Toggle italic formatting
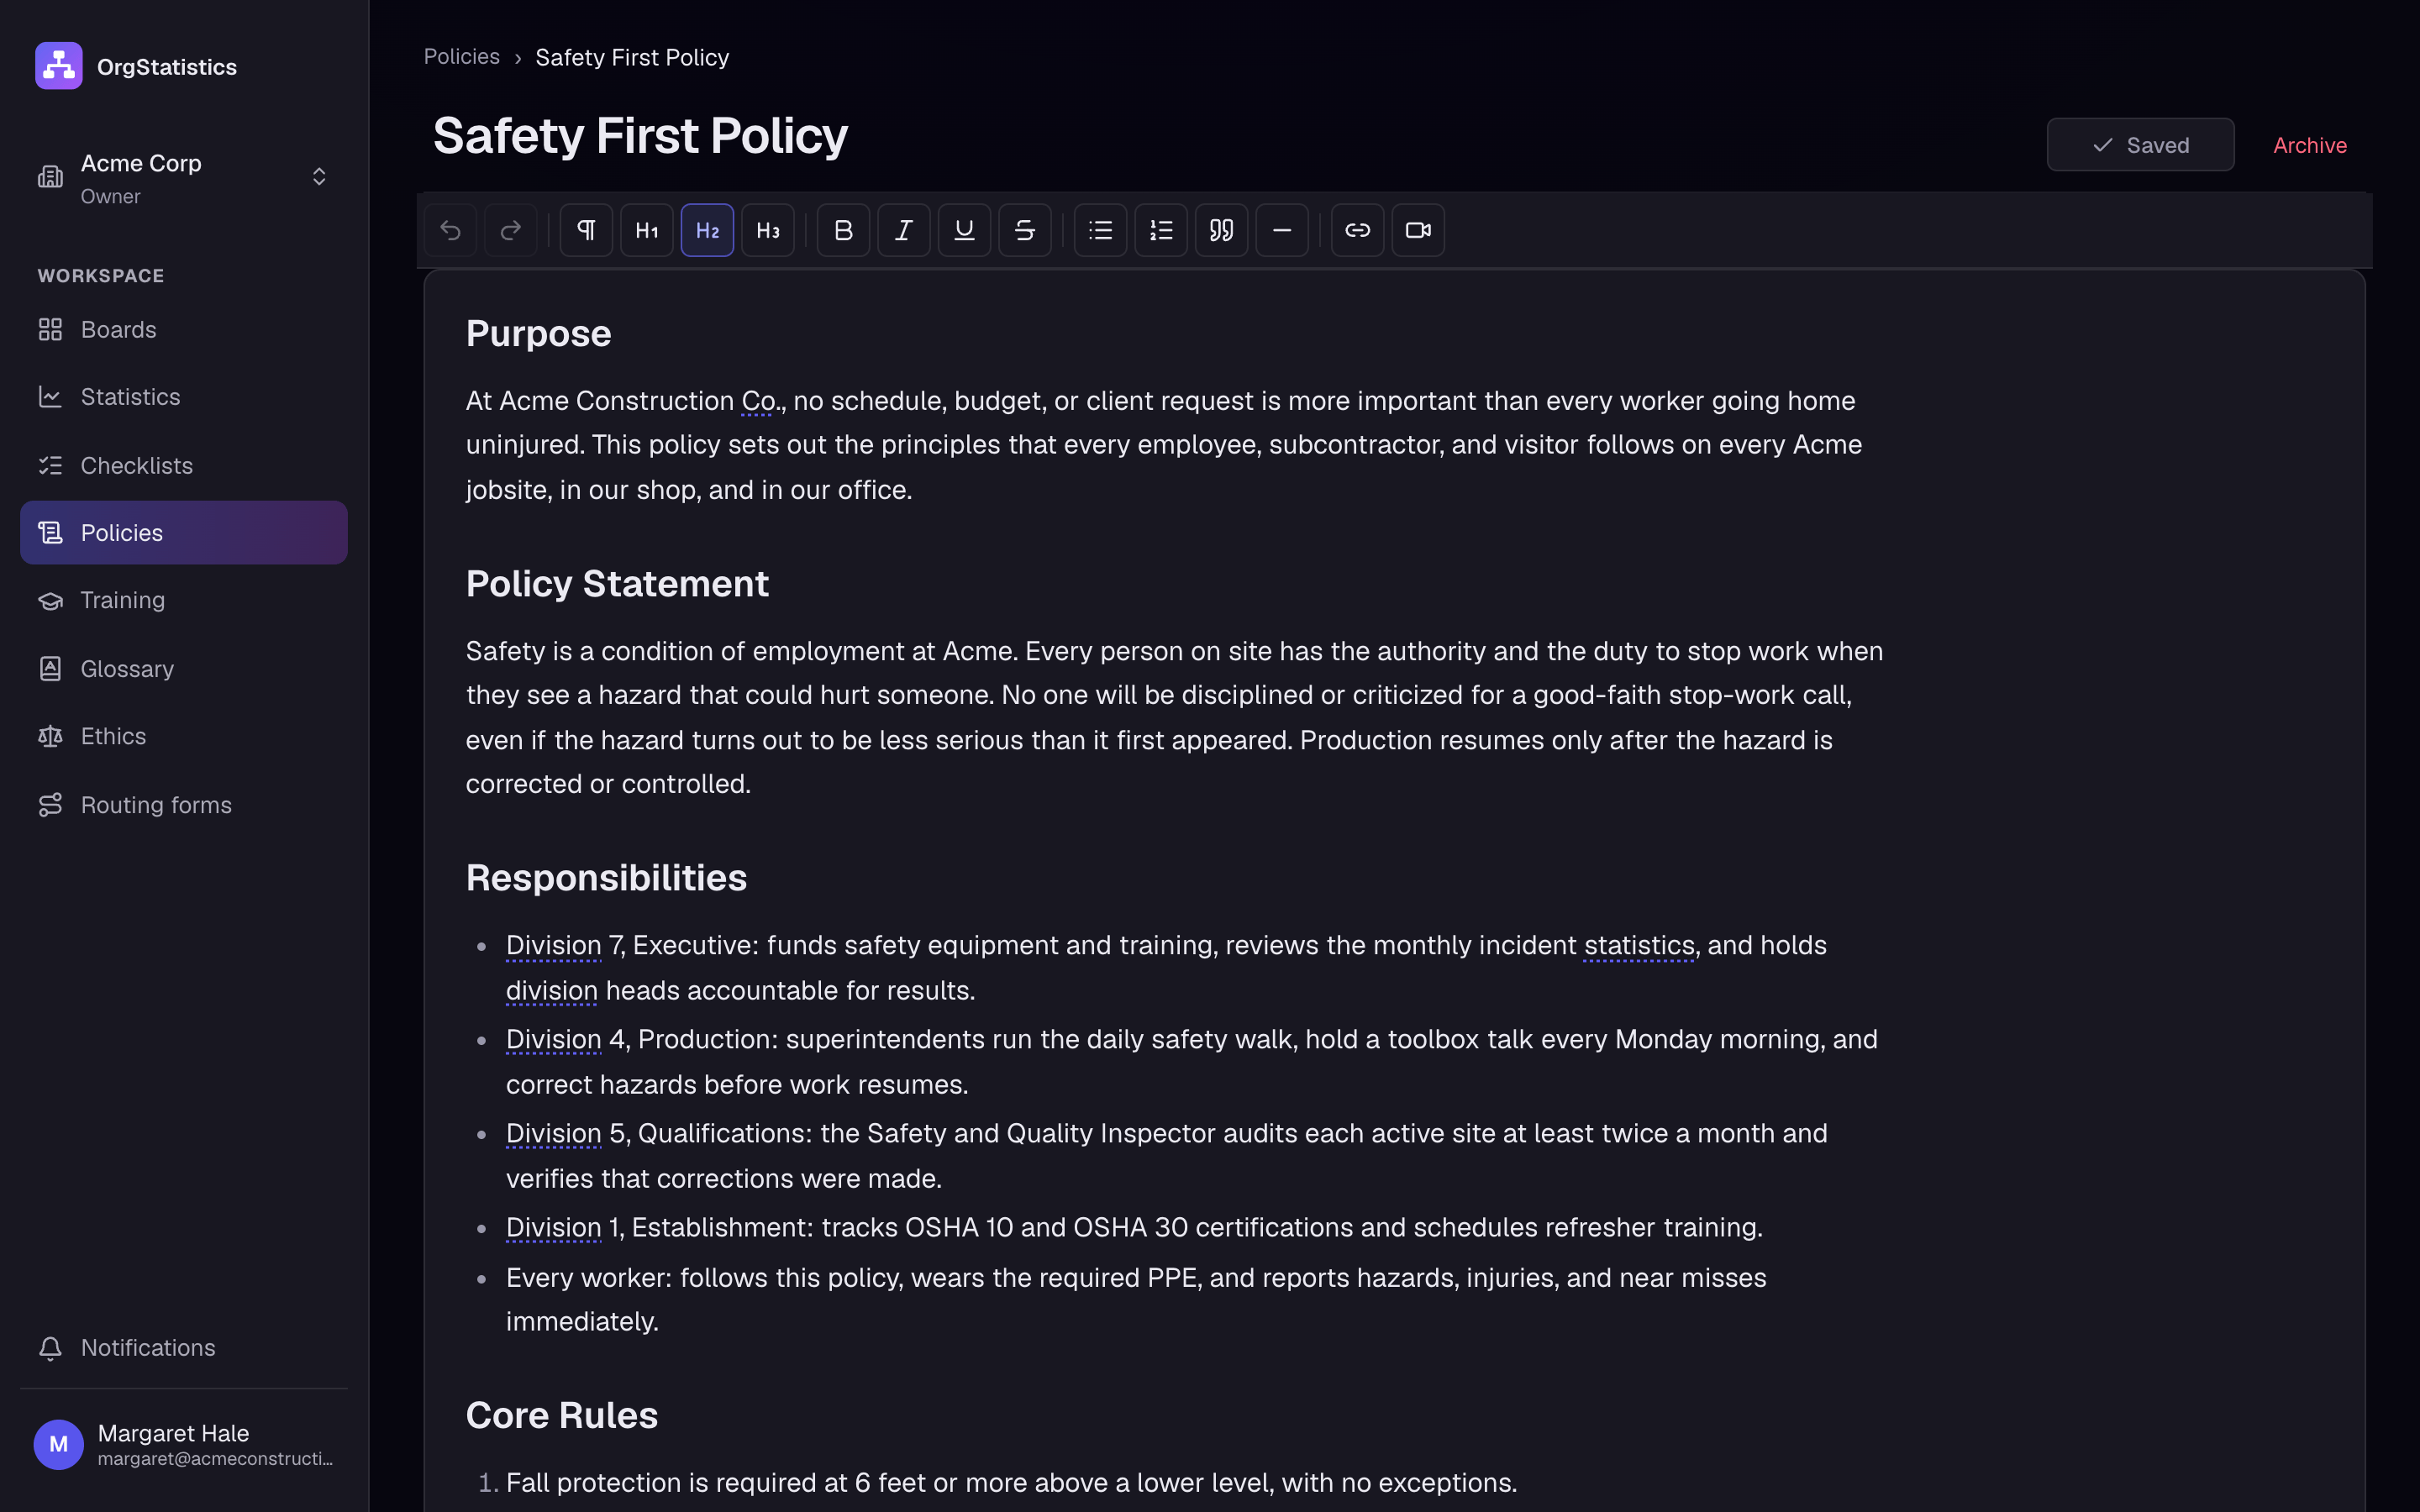Screen dimensions: 2420x1512 point(904,230)
